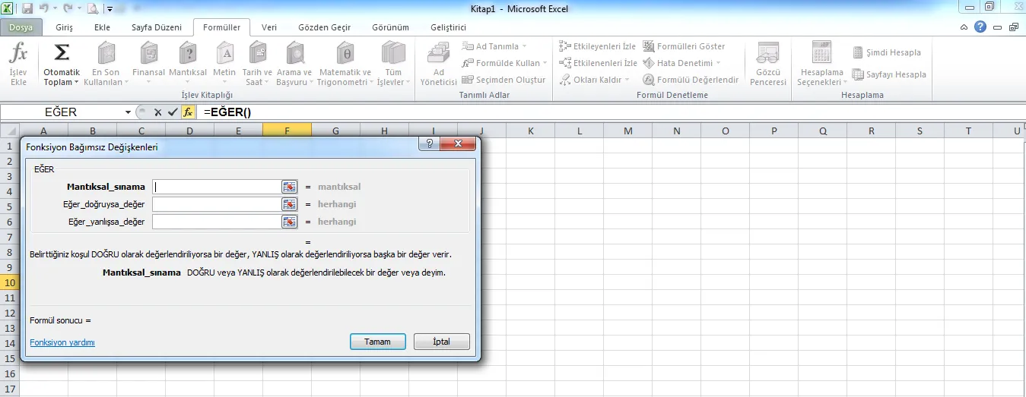This screenshot has width=1026, height=397.
Task: Open the Dosya menu tab
Action: click(21, 27)
